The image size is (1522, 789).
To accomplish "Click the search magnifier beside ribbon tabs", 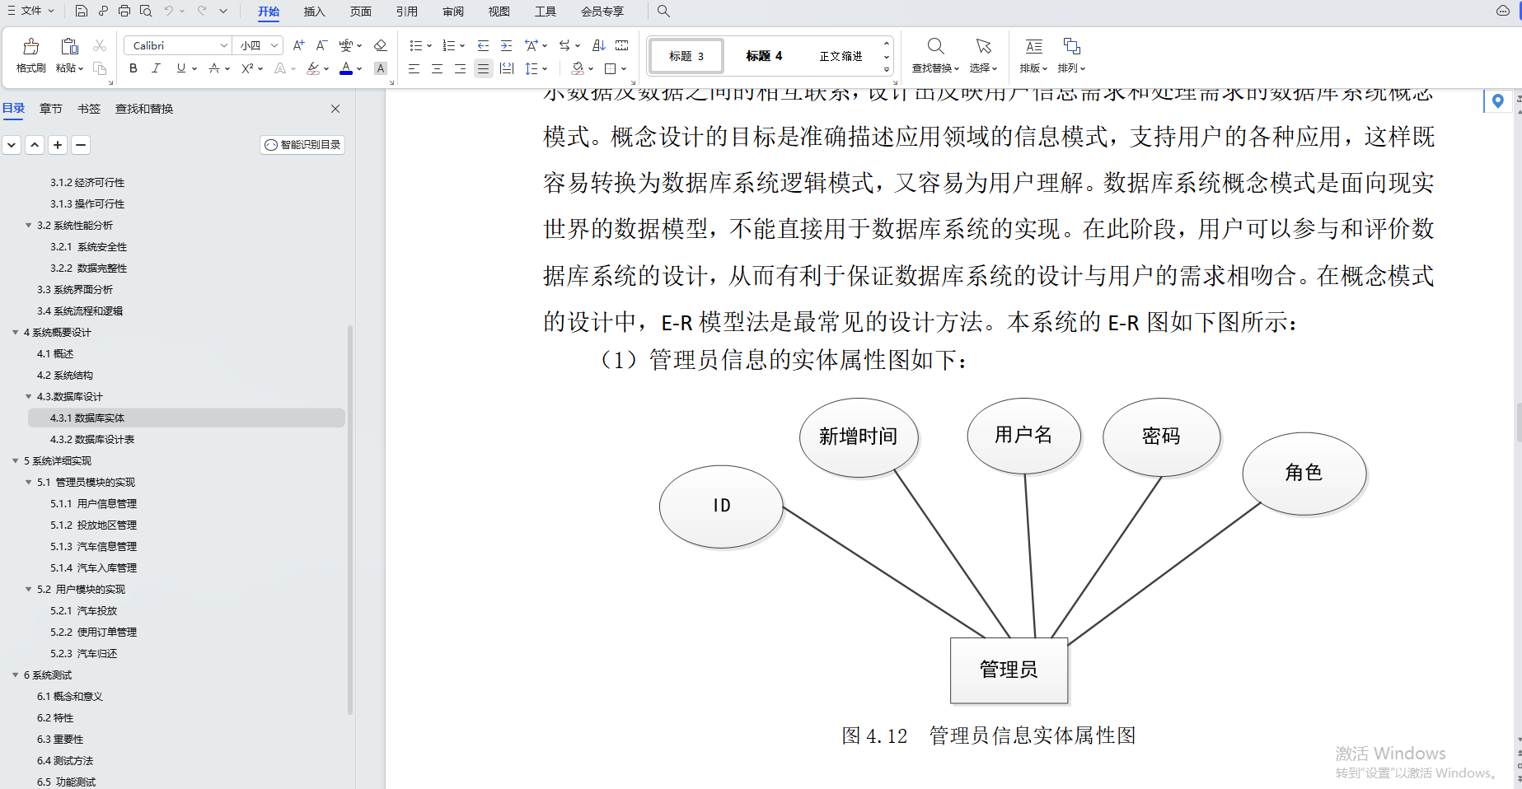I will click(663, 11).
